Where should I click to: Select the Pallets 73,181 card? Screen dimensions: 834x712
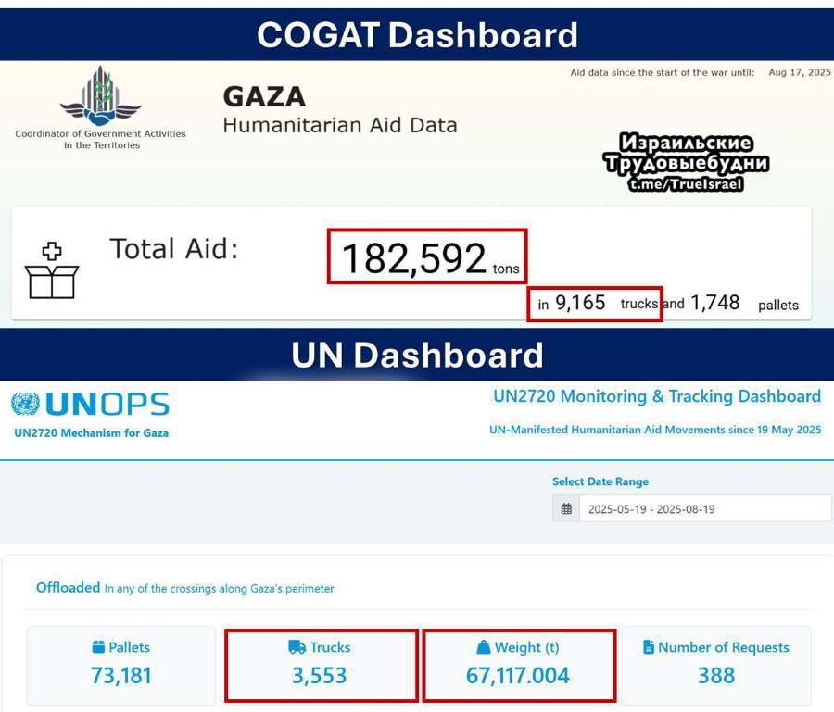coord(121,665)
